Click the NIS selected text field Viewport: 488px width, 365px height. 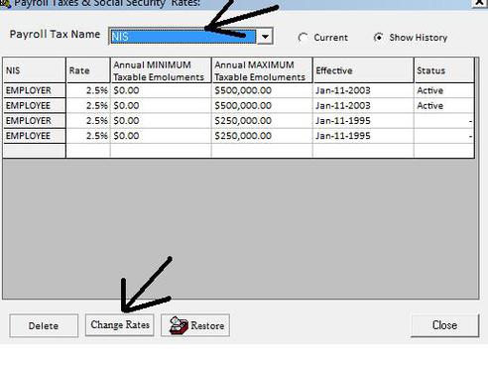click(x=183, y=37)
